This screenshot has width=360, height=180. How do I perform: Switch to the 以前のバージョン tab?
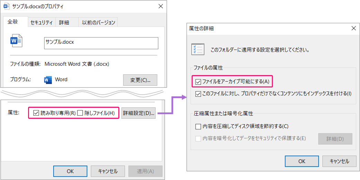tap(98, 22)
